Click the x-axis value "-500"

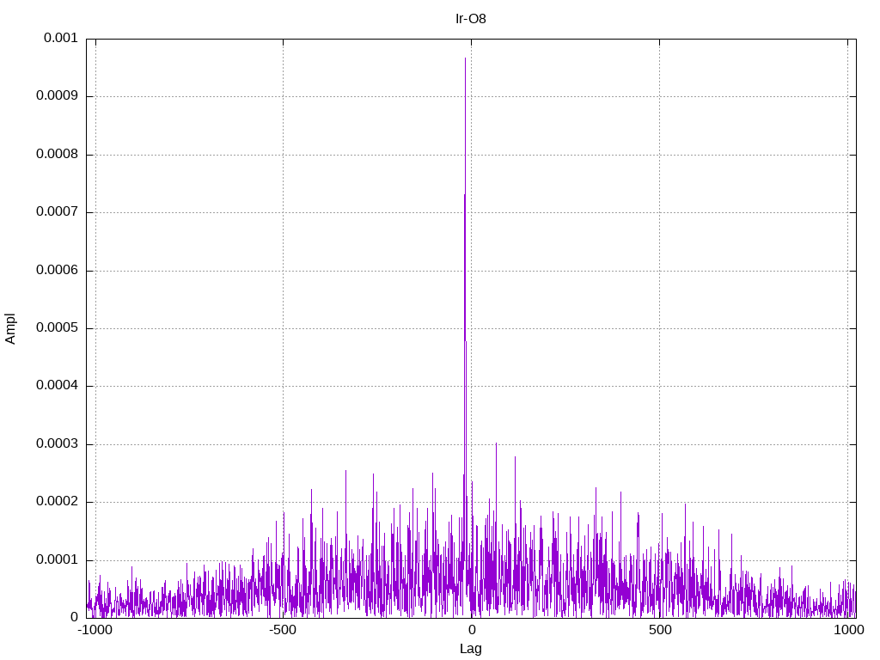click(x=282, y=630)
